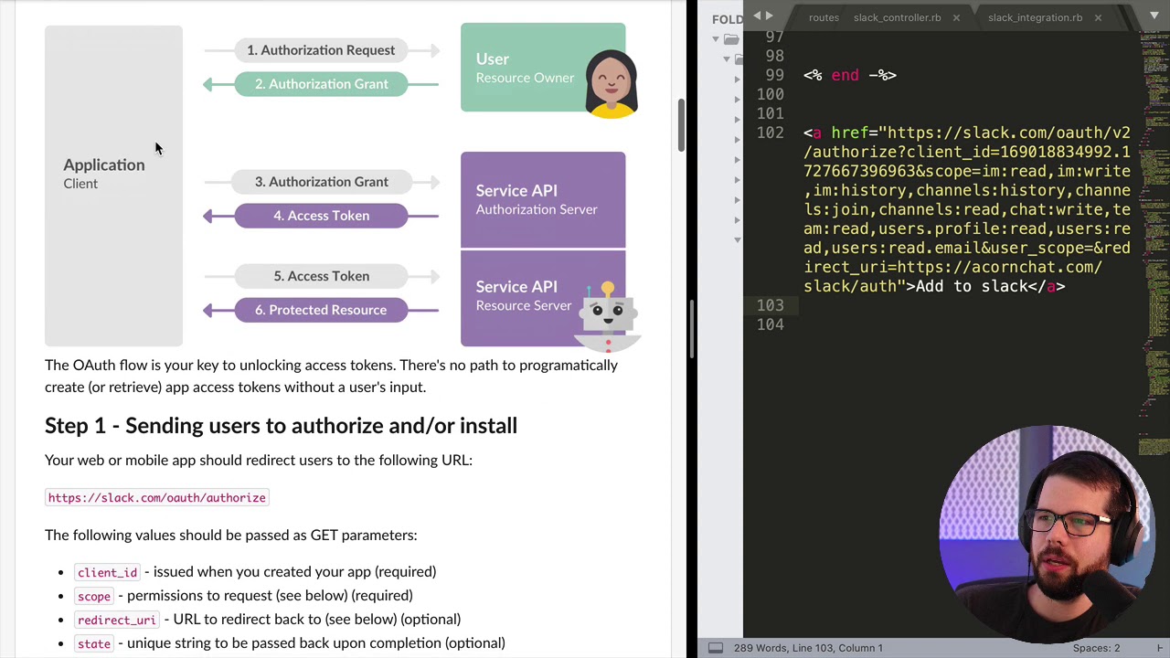The image size is (1170, 658).
Task: Switch to slack_controller.rb tab
Action: click(x=897, y=17)
